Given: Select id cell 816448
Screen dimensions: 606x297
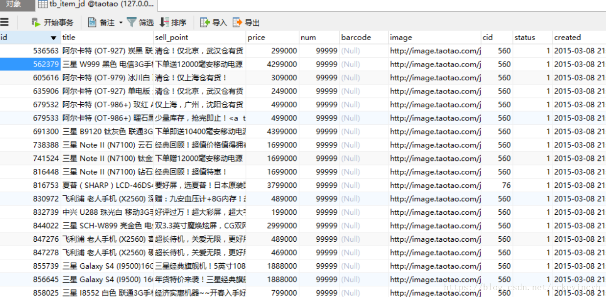Looking at the screenshot, I should [30, 172].
